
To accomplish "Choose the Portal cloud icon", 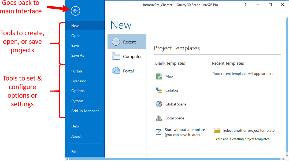I will pyautogui.click(x=116, y=71).
